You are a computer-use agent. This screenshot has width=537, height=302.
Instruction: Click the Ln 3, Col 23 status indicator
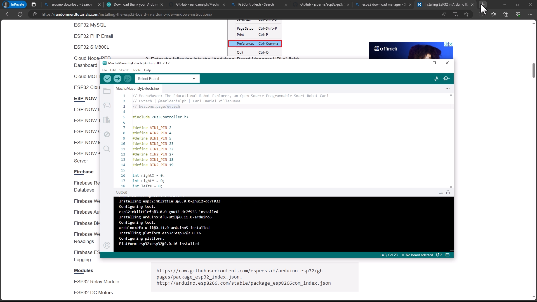tap(389, 255)
